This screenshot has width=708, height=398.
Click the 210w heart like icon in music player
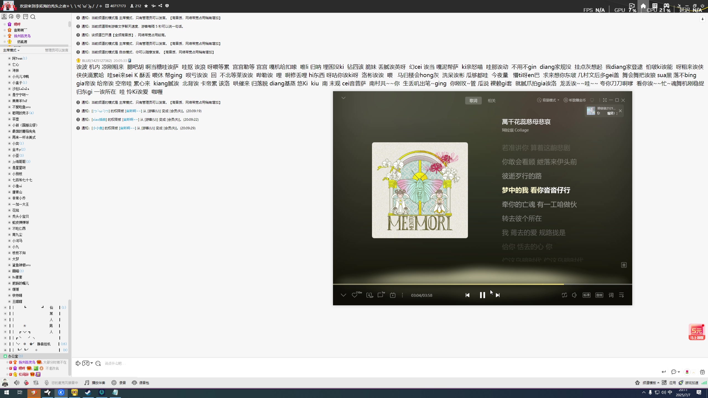(356, 295)
